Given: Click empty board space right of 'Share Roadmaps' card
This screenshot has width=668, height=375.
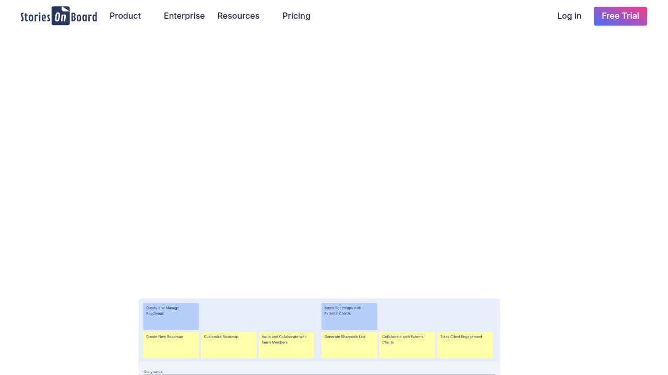Looking at the screenshot, I should click(x=436, y=316).
